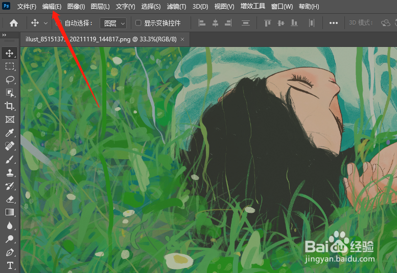Viewport: 397px width, 273px height.
Task: Select the Move tool in toolbox
Action: [10, 53]
